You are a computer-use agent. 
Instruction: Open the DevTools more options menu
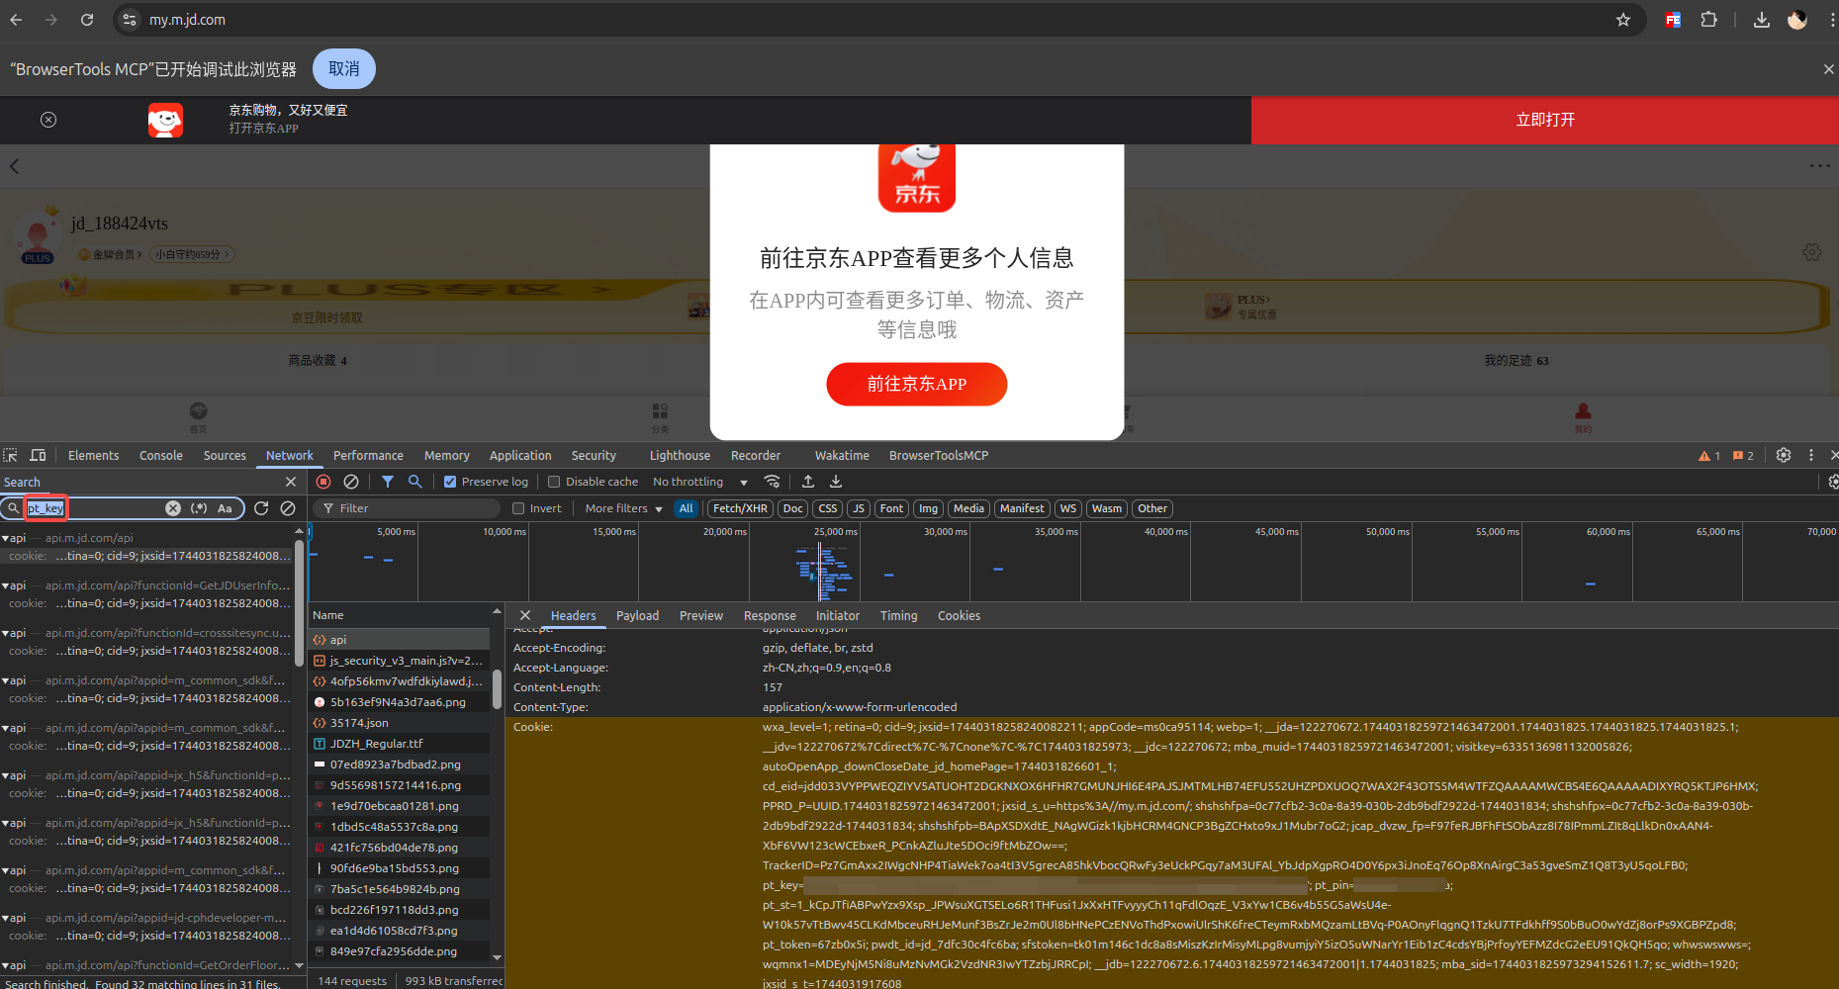click(1811, 455)
